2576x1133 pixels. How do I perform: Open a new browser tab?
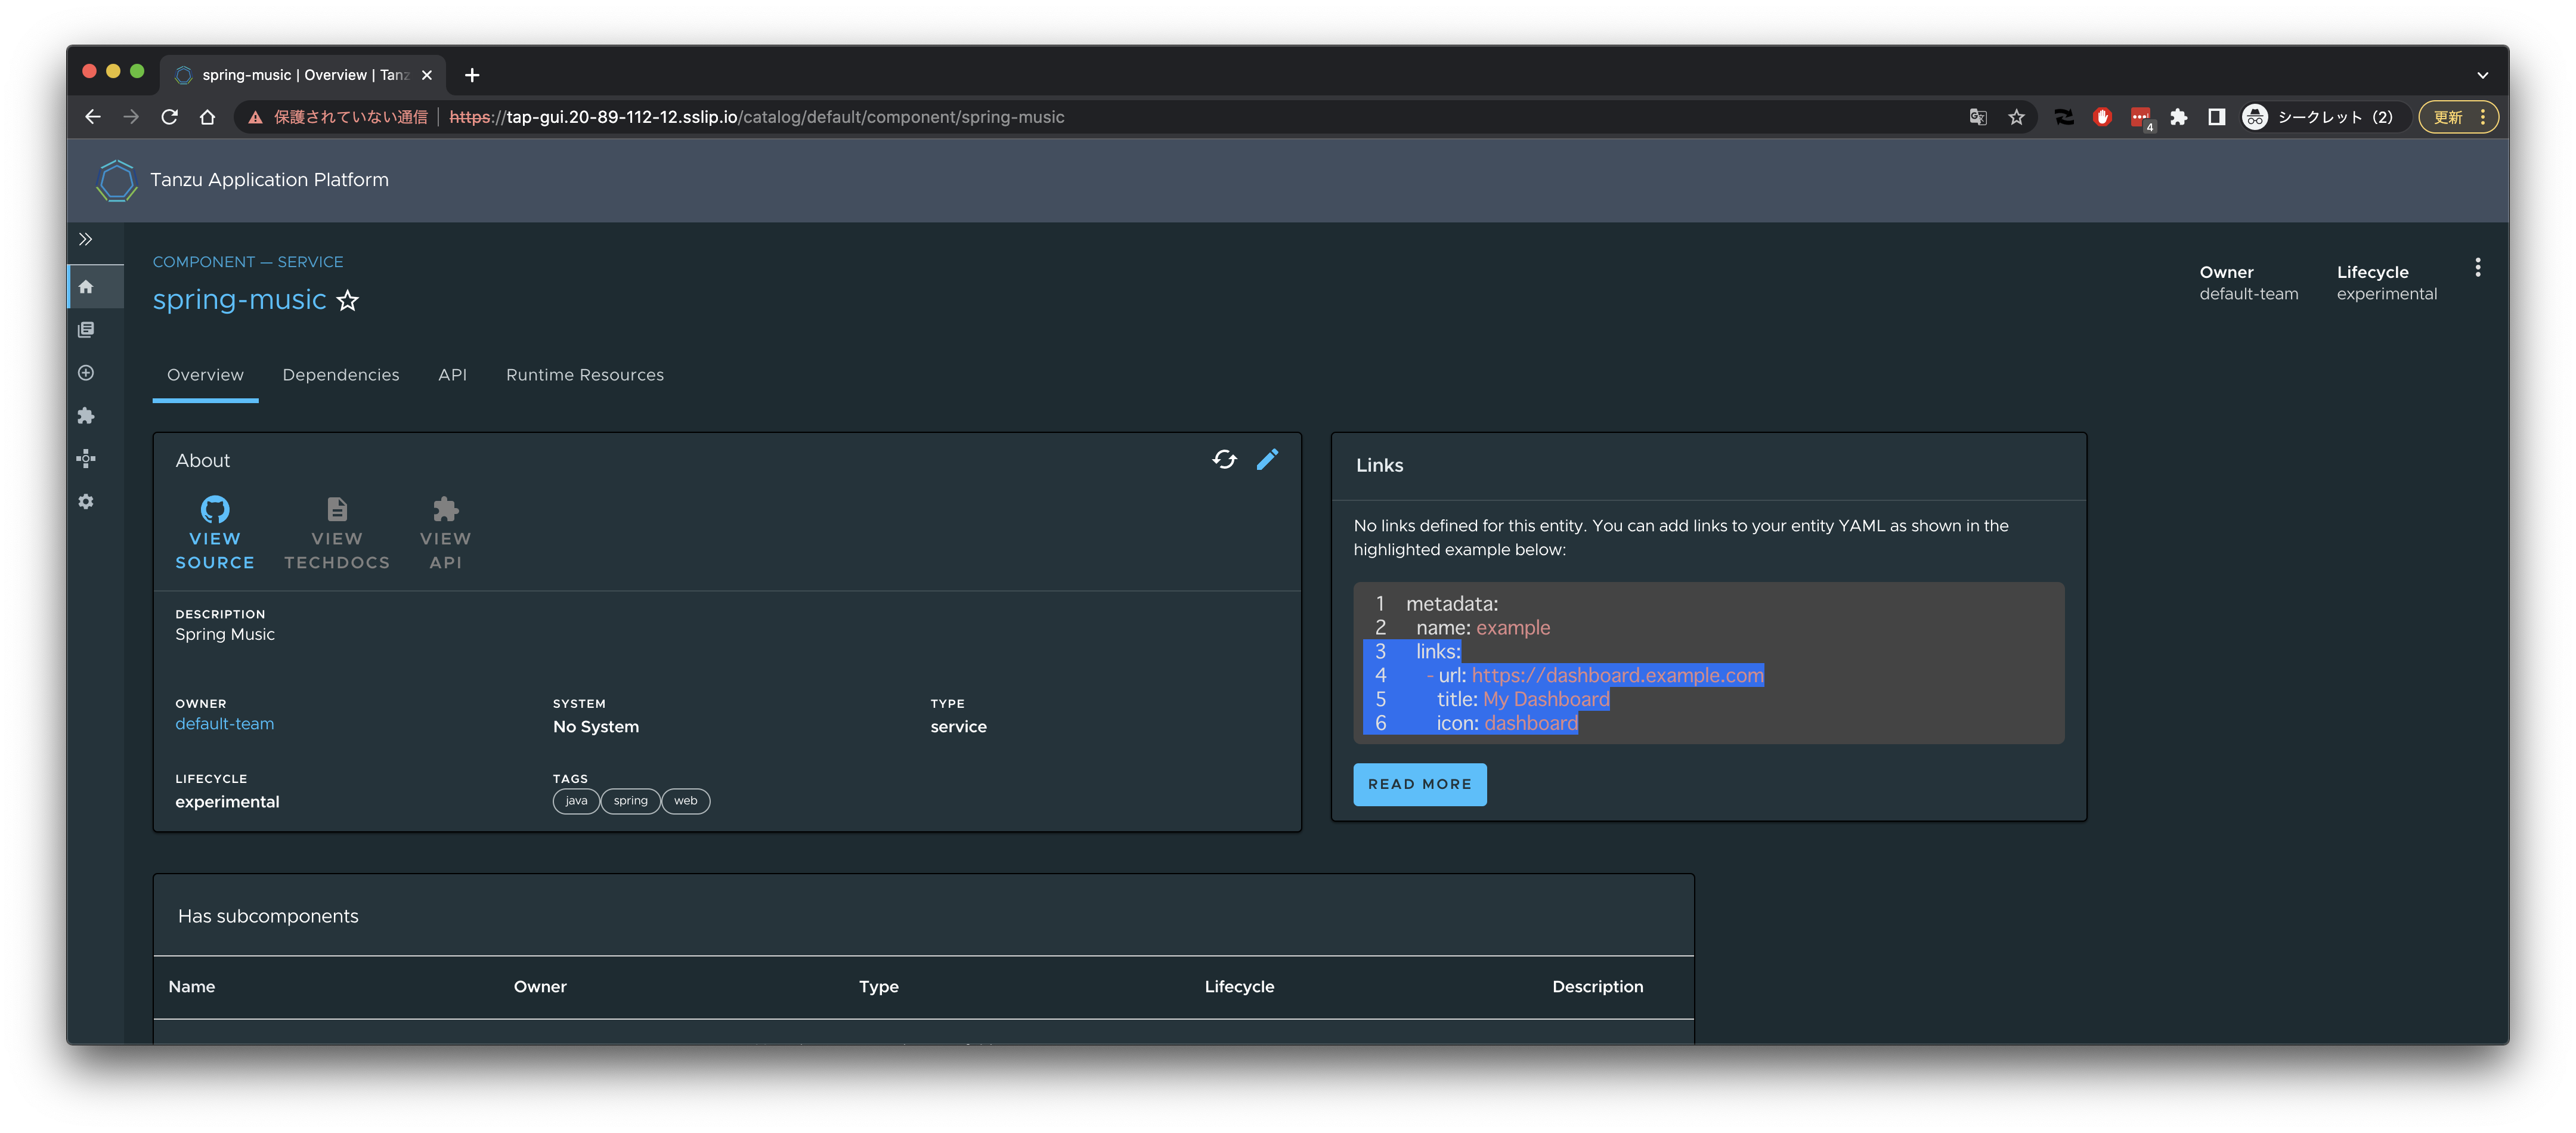pos(472,75)
